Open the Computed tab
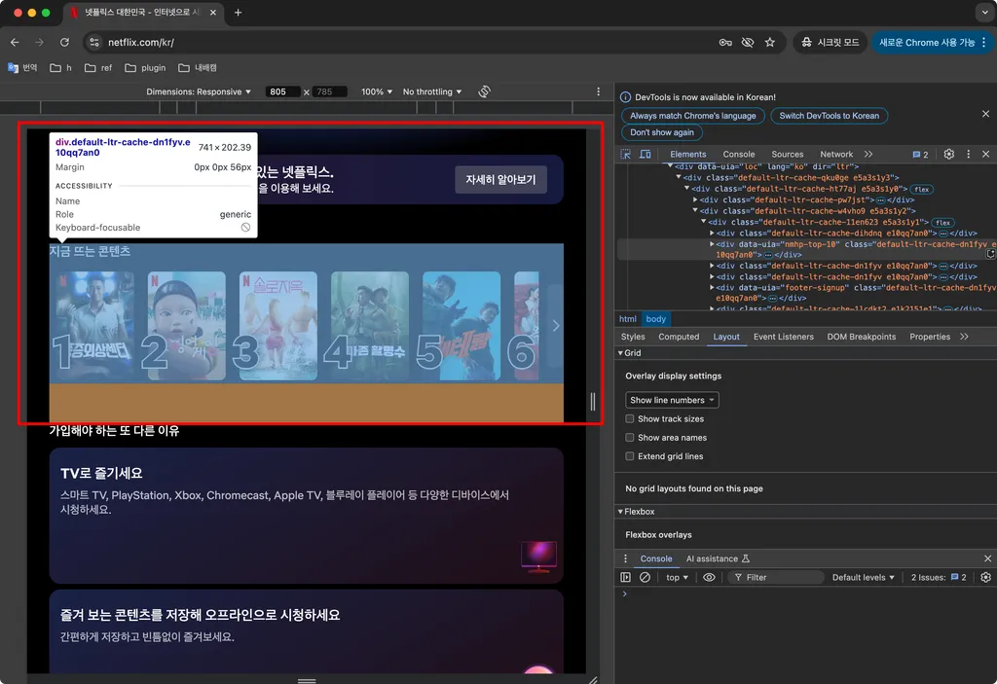This screenshot has height=684, width=997. tap(679, 337)
